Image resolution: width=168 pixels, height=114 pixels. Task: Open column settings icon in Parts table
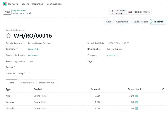163,89
